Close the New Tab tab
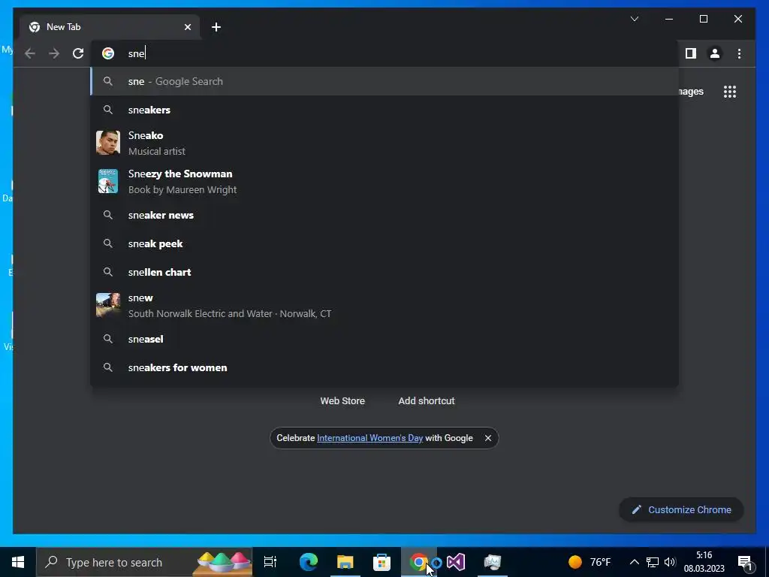This screenshot has height=577, width=769. click(187, 27)
